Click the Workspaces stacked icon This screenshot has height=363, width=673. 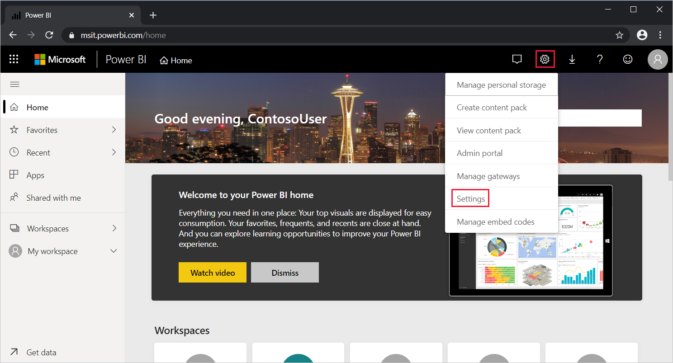coord(15,228)
